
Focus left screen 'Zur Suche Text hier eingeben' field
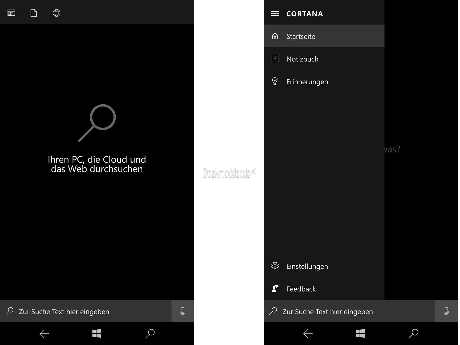point(86,311)
